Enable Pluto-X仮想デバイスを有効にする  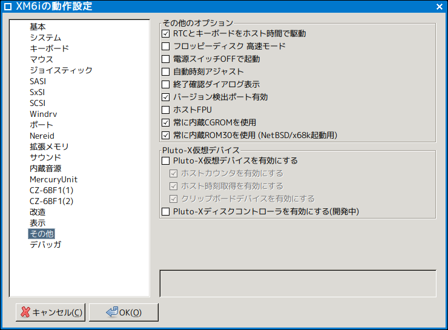point(166,161)
